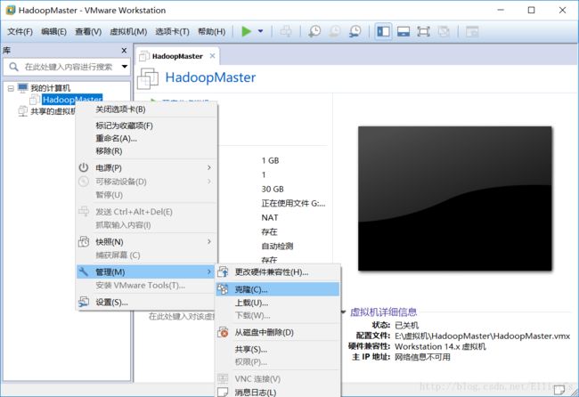Viewport: 579px width, 397px height.
Task: Open the 帮助(H) menu
Action: [x=212, y=32]
